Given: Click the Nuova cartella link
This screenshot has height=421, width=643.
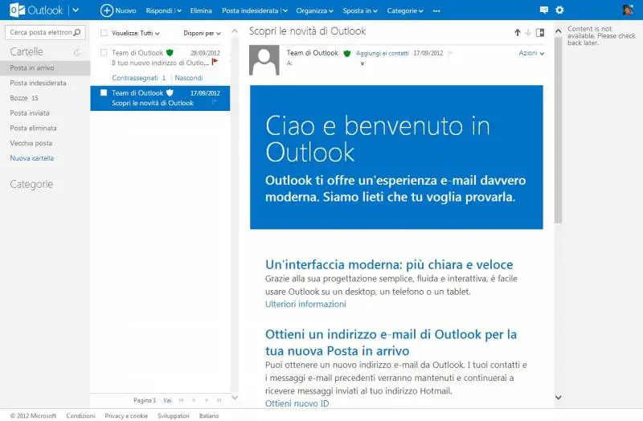Looking at the screenshot, I should [x=31, y=157].
